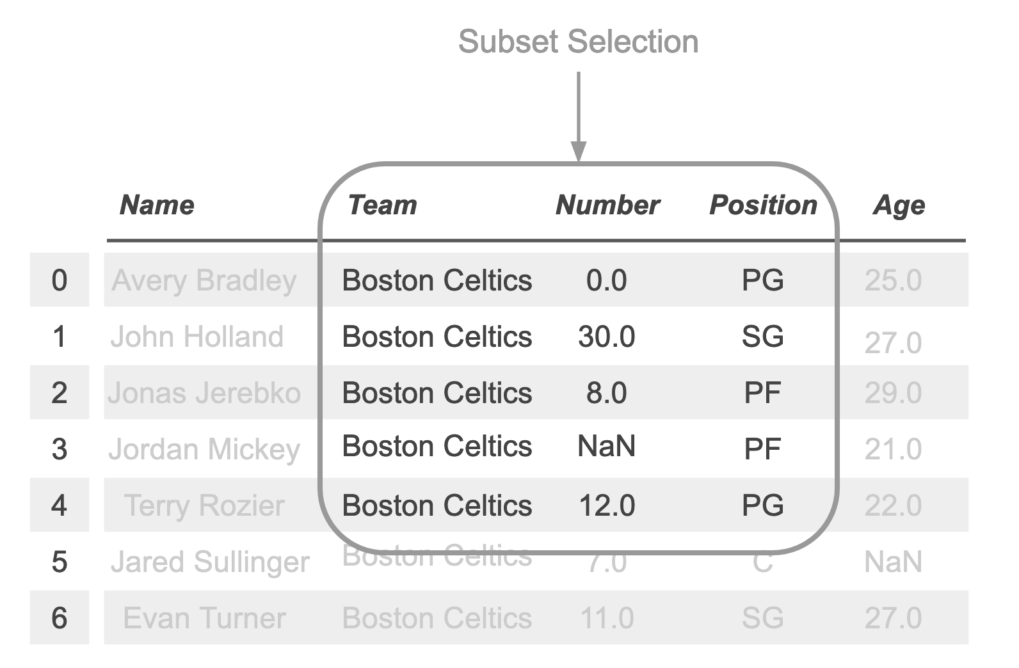The width and height of the screenshot is (1019, 668).
Task: Click the NaN value in Number column
Action: [606, 446]
